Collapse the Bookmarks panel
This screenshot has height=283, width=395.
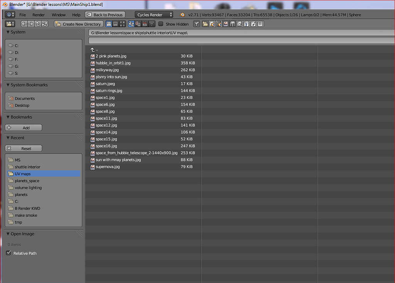coord(8,117)
